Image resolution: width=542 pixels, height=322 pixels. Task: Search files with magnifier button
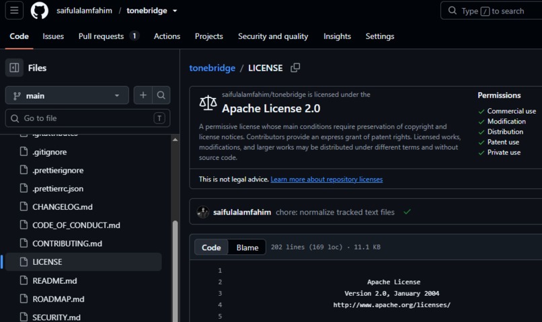(161, 95)
